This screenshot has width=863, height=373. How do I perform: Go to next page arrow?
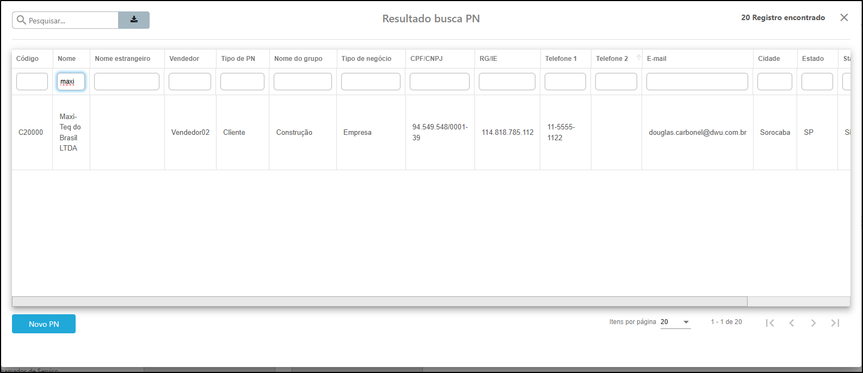click(x=813, y=323)
